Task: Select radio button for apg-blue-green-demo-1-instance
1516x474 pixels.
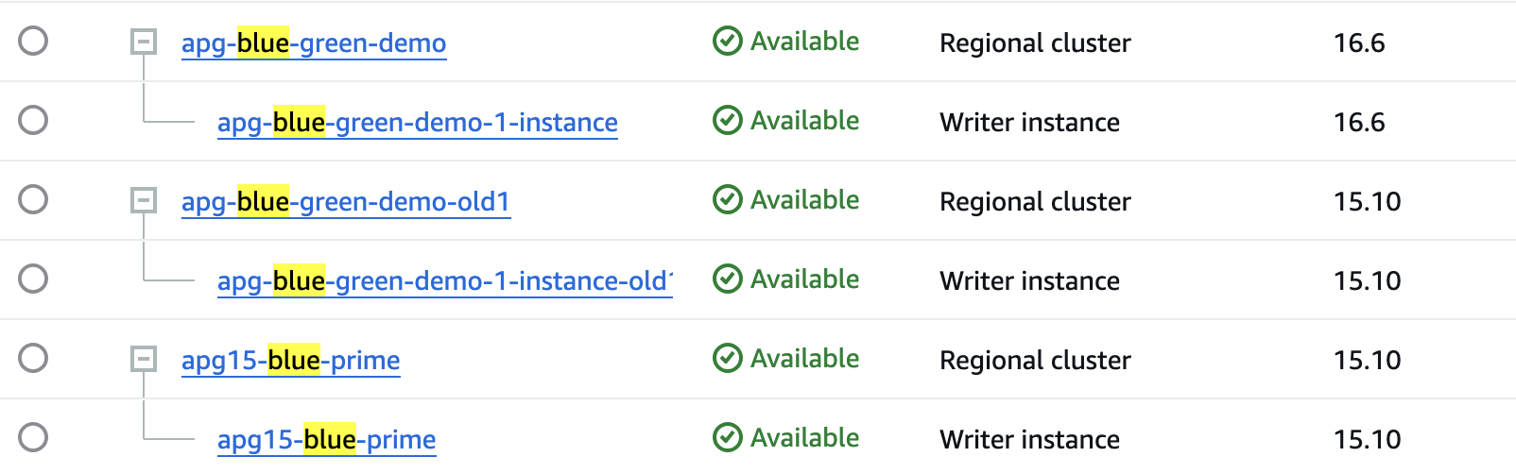Action: pyautogui.click(x=33, y=121)
